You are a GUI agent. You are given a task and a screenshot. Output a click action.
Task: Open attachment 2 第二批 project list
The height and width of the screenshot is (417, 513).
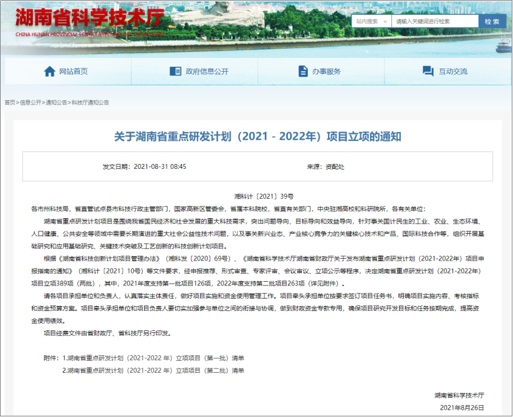click(x=153, y=371)
